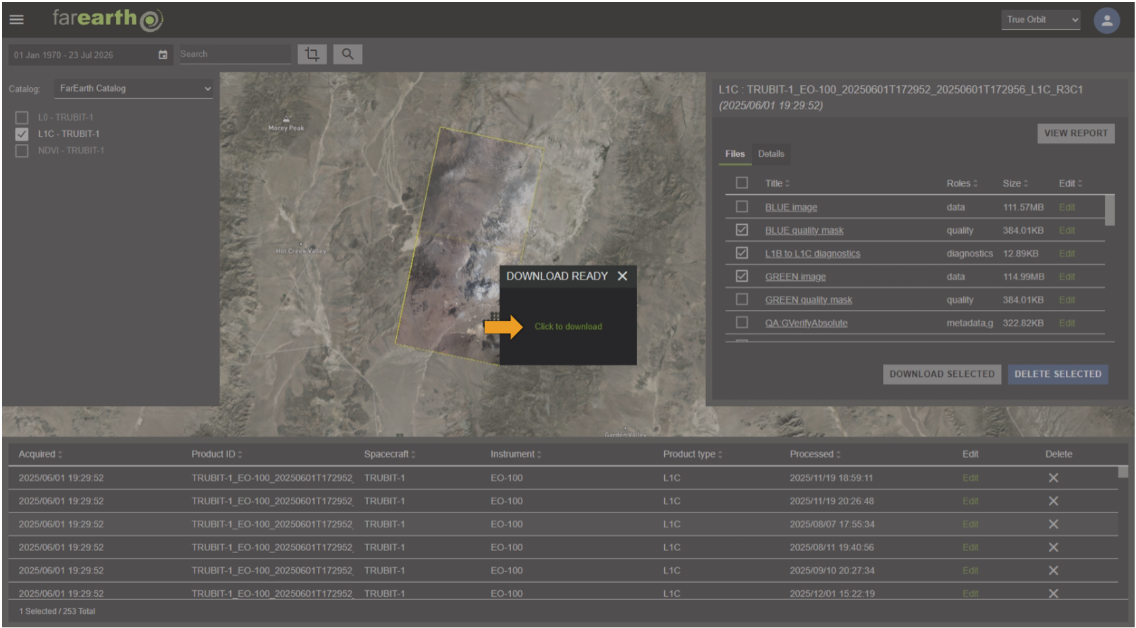
Task: Open the calendar date picker icon
Action: coord(163,55)
